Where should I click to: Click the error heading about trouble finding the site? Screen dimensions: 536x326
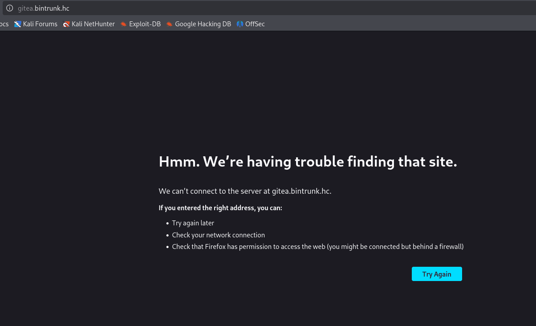[x=308, y=162]
